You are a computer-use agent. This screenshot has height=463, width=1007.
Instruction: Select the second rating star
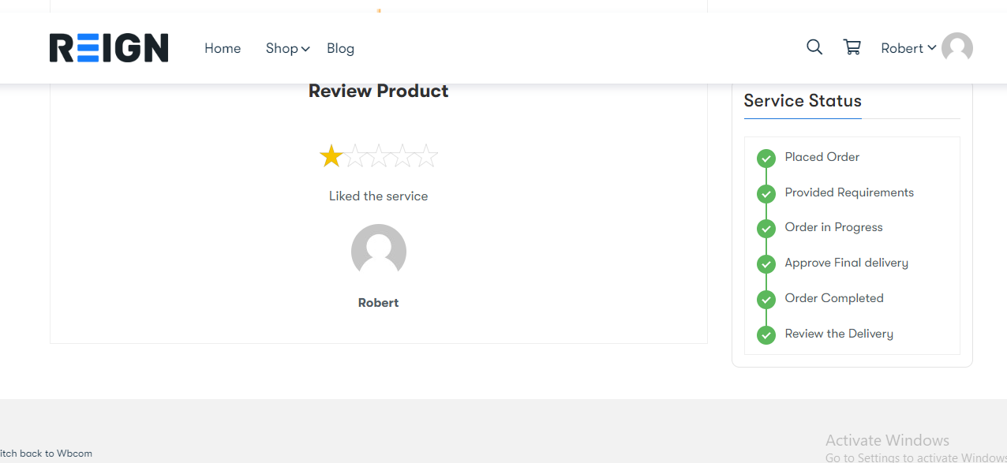coord(355,156)
